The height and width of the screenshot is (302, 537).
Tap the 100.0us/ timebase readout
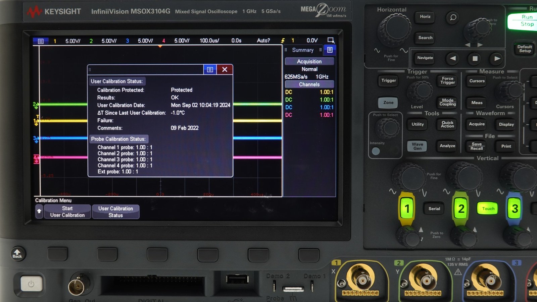pos(209,41)
